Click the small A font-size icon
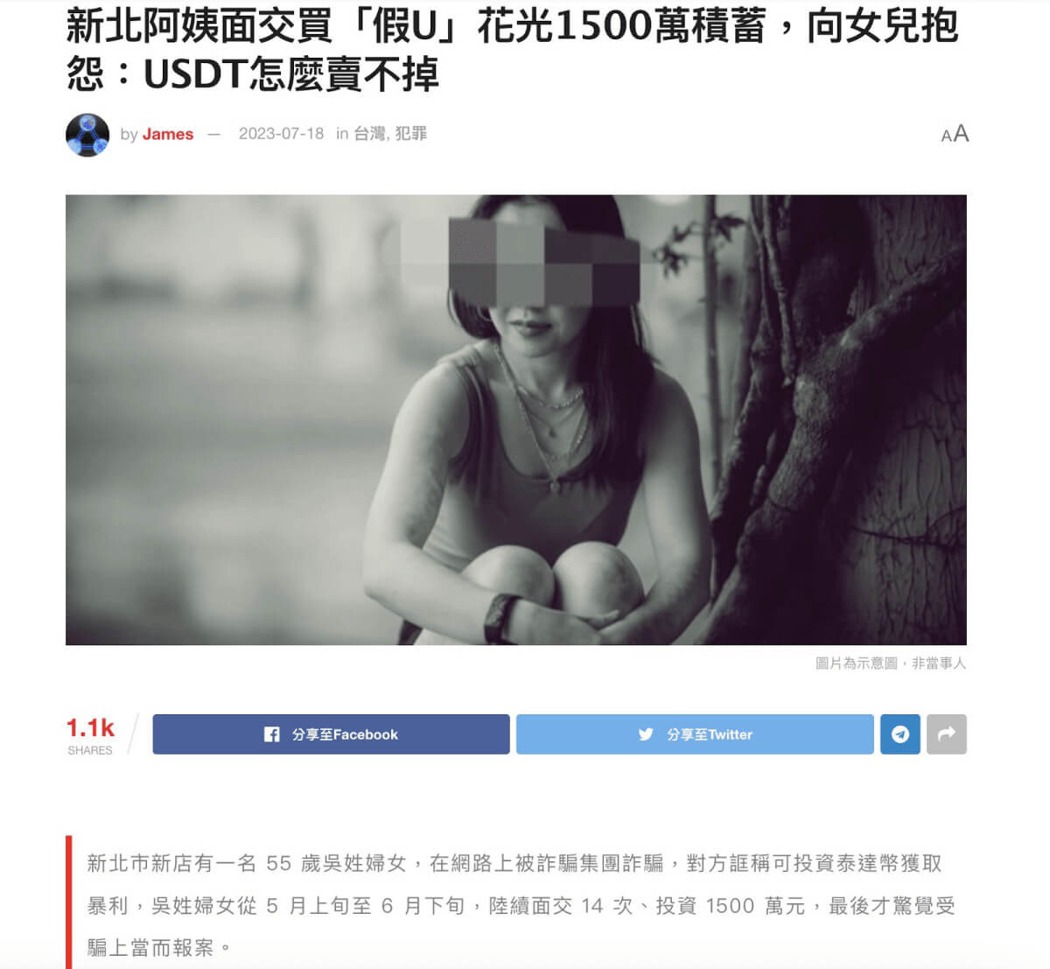 pos(946,137)
